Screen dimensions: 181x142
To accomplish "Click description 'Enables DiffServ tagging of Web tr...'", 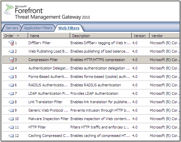I will click(x=101, y=43).
